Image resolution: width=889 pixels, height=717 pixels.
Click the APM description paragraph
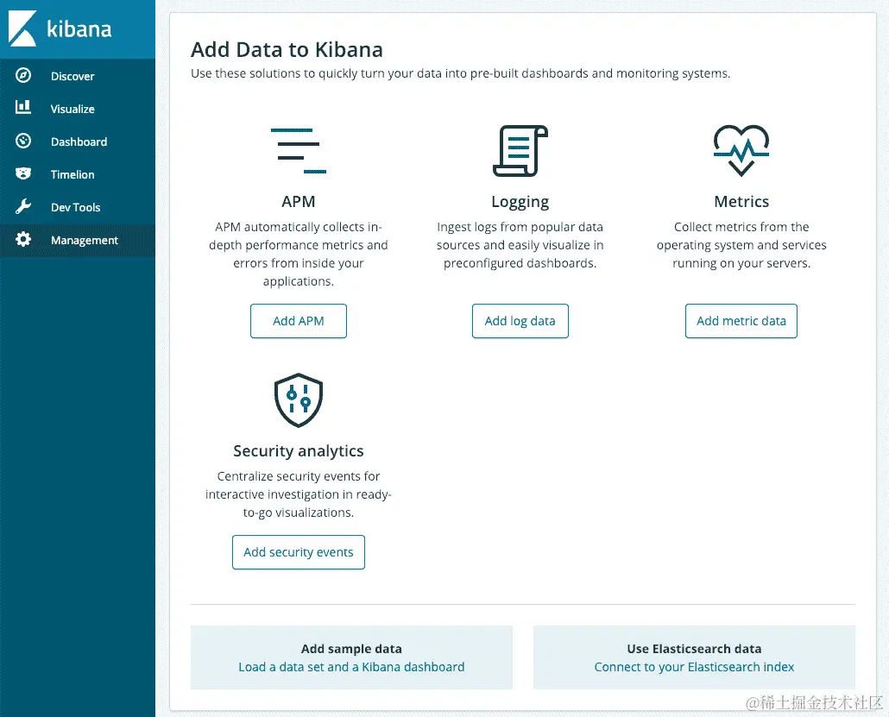pos(299,254)
